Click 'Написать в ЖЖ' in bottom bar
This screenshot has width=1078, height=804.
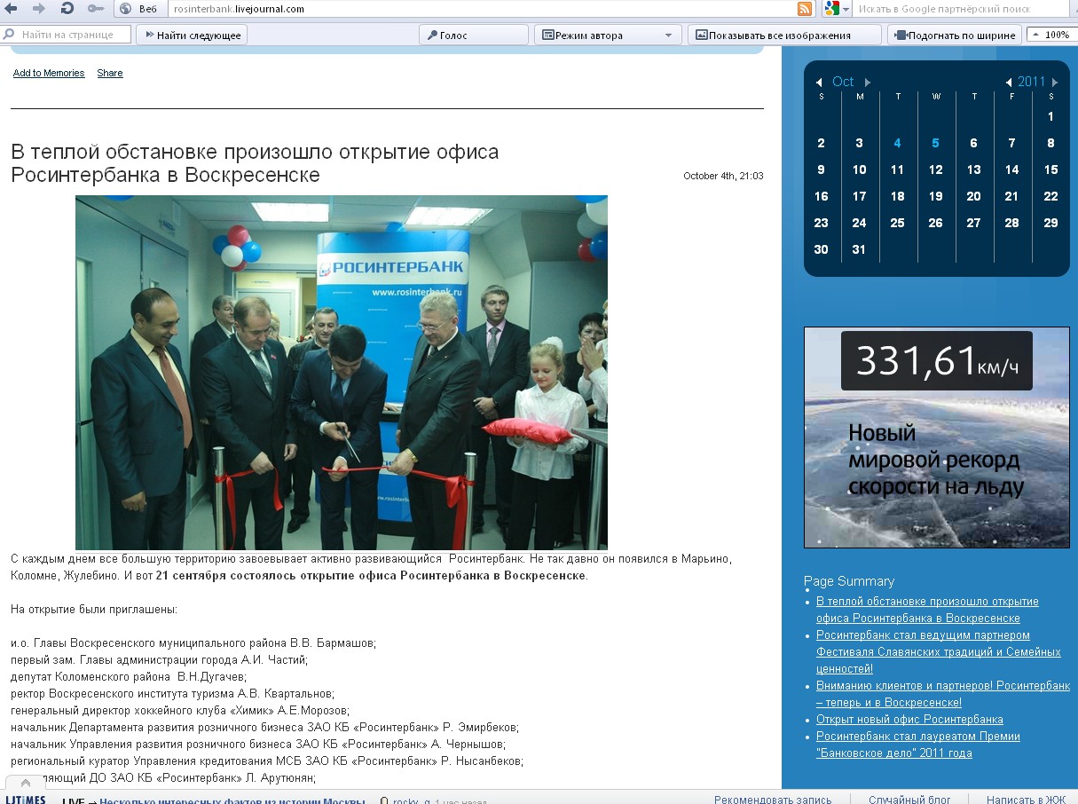point(1026,800)
